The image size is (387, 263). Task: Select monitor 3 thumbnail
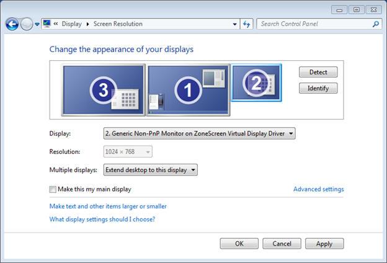[x=103, y=90]
